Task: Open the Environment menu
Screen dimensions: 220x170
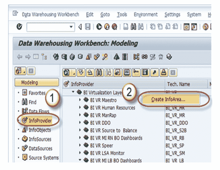Action: (x=146, y=14)
